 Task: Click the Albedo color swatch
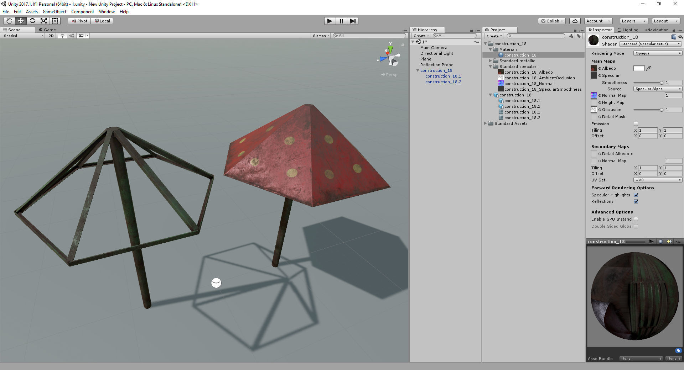(x=639, y=68)
